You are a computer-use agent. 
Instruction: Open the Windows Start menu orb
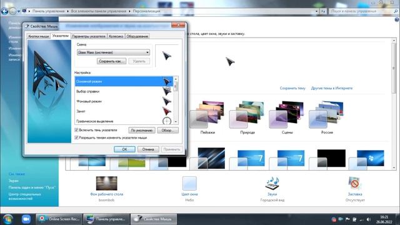click(x=7, y=219)
